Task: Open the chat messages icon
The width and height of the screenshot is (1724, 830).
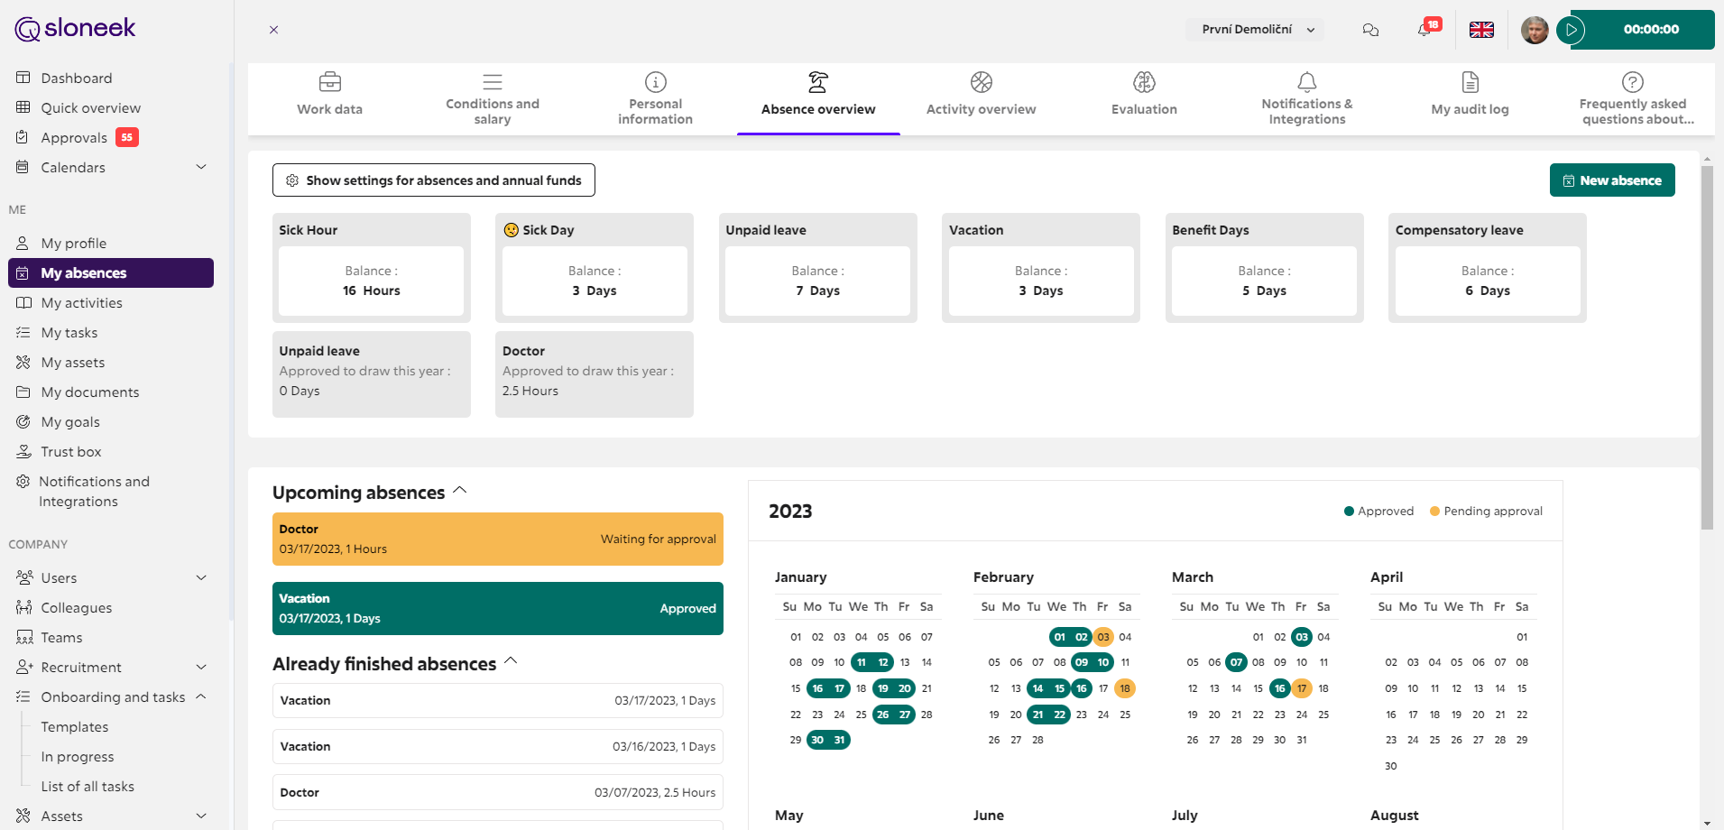Action: coord(1370,30)
